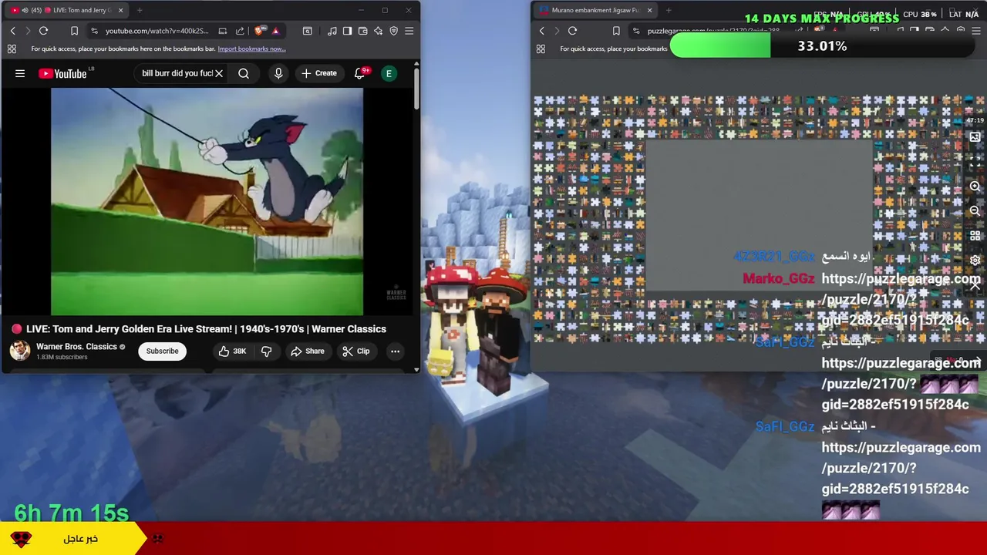Open Brave Shields icon in YouTube window
The width and height of the screenshot is (987, 555).
(x=260, y=31)
